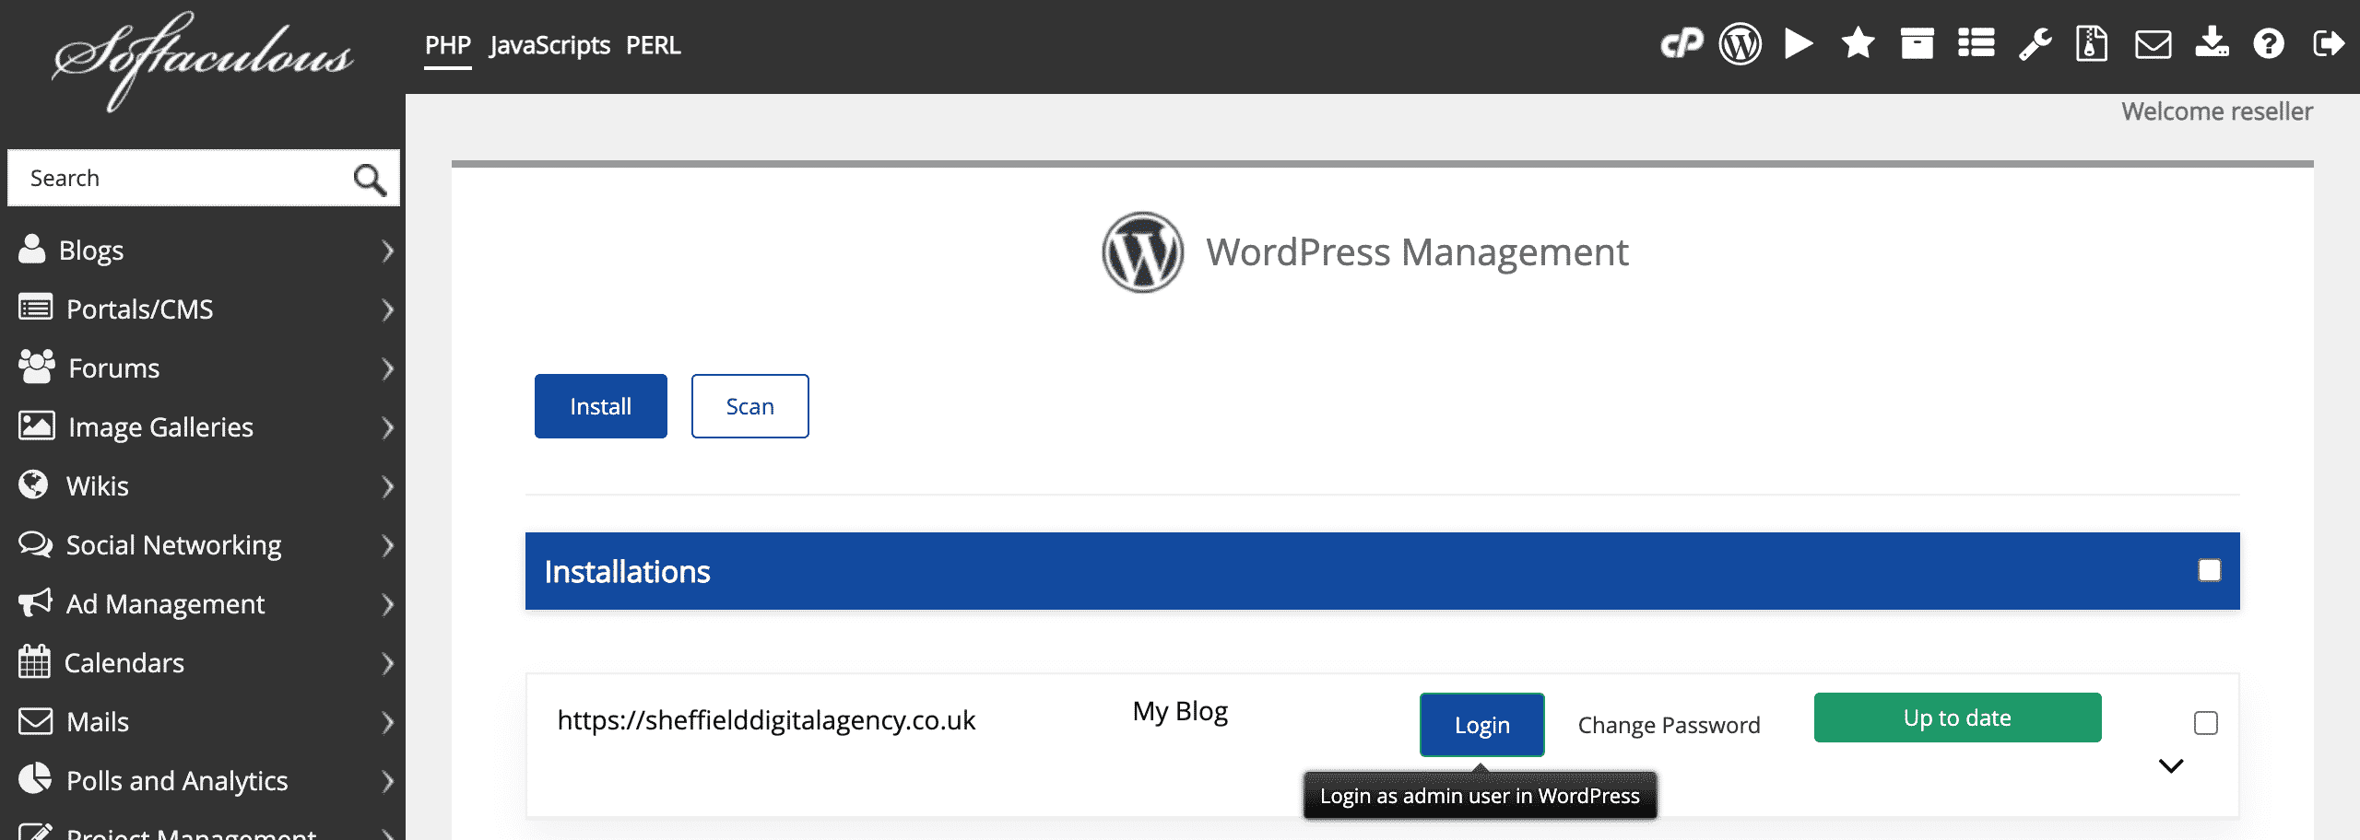Tick the select-all checkbox in Installations header

(2209, 571)
